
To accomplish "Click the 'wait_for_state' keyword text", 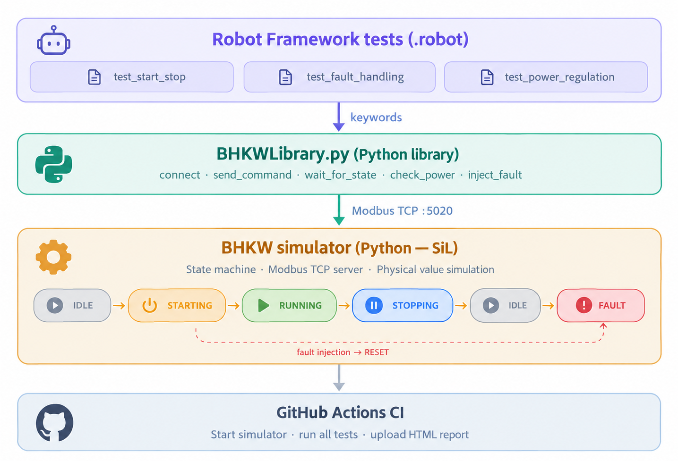I will [341, 175].
